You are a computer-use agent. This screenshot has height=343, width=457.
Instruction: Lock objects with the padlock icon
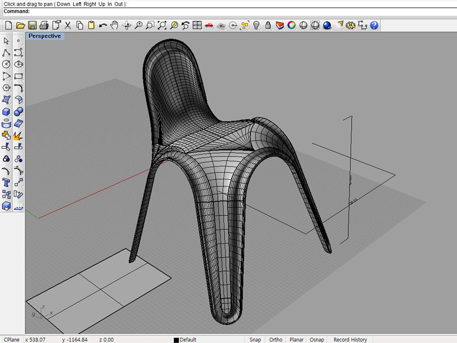coord(268,25)
